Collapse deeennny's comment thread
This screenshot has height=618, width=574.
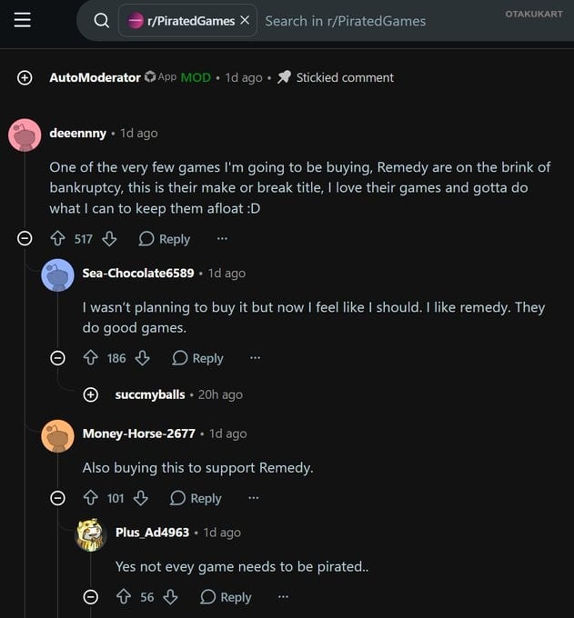(25, 238)
